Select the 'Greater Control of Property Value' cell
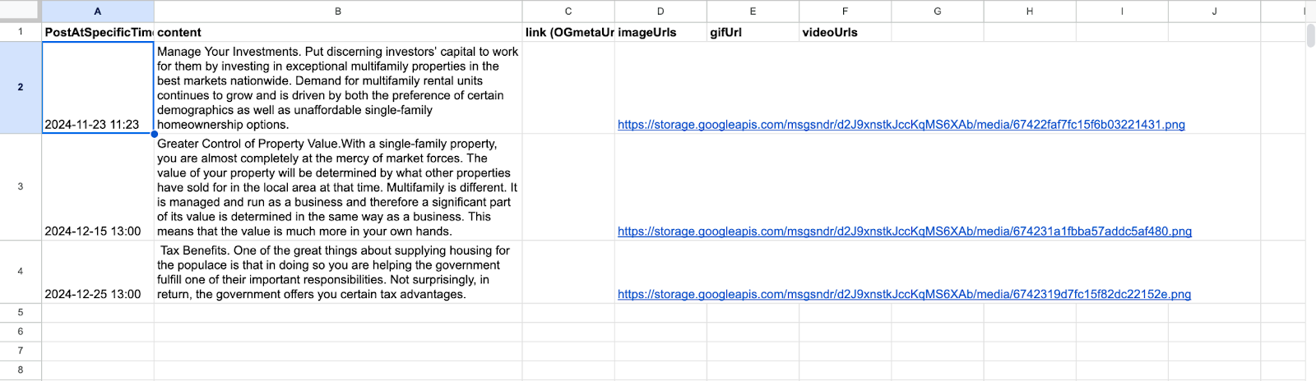Screen dimensions: 1316x381 pyautogui.click(x=338, y=186)
